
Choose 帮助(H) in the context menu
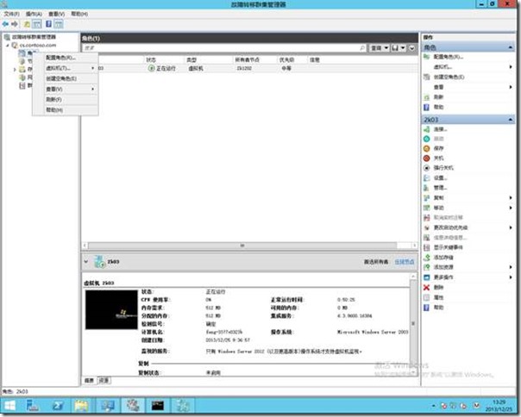point(66,110)
